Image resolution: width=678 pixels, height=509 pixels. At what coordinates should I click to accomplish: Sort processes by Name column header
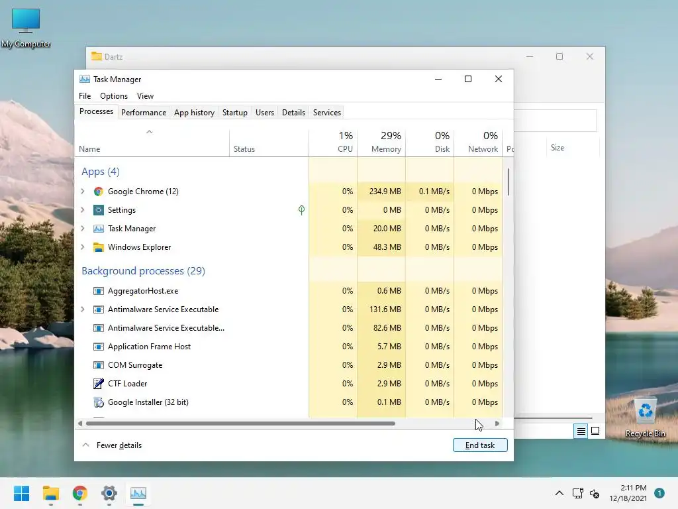152,143
